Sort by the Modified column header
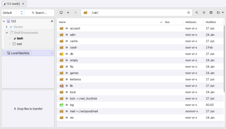Viewport: 226px width, 129px height. 213,22
